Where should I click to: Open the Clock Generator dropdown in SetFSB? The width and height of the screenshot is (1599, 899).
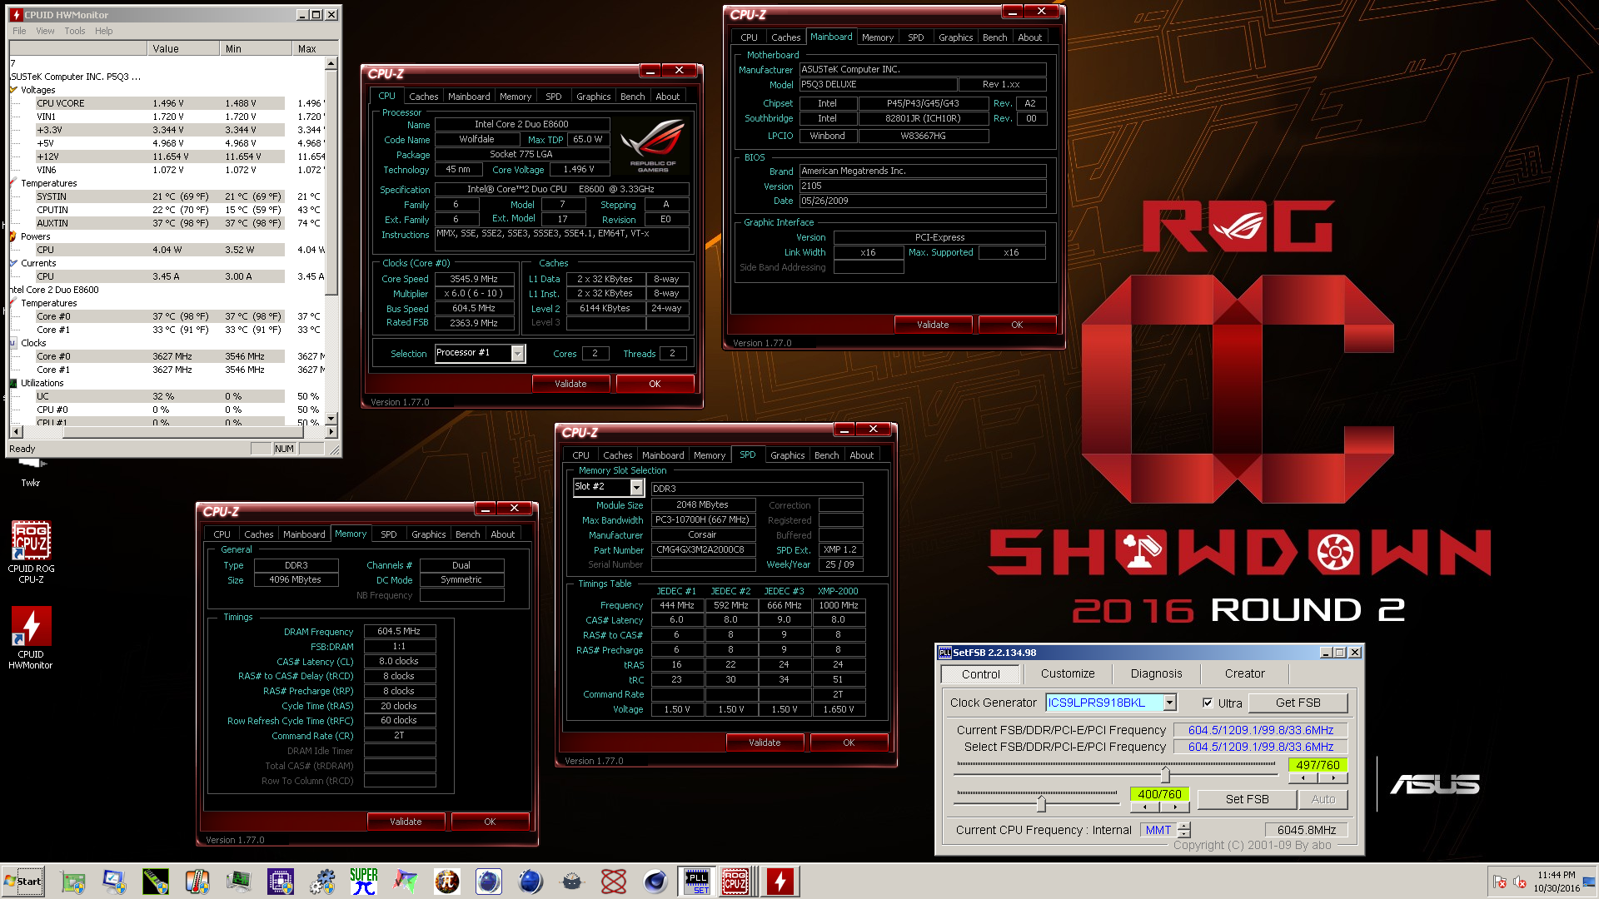[1169, 703]
